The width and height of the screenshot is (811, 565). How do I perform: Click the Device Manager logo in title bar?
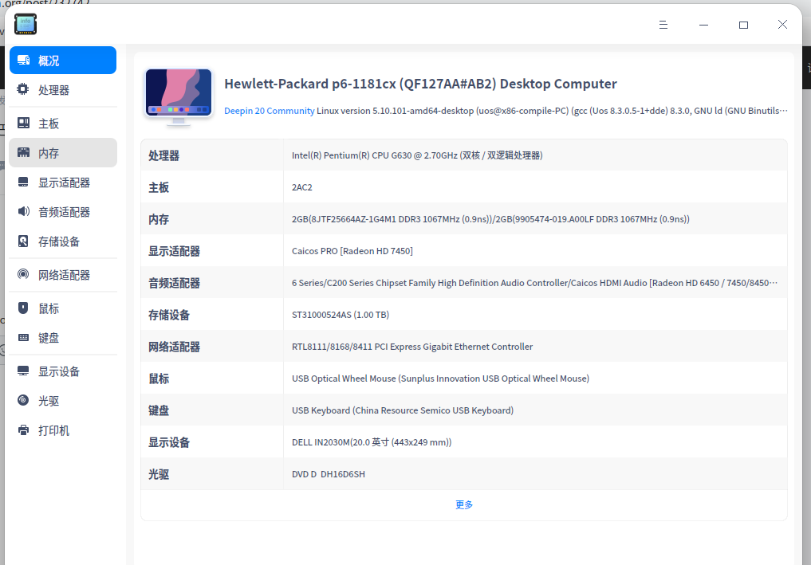(25, 24)
